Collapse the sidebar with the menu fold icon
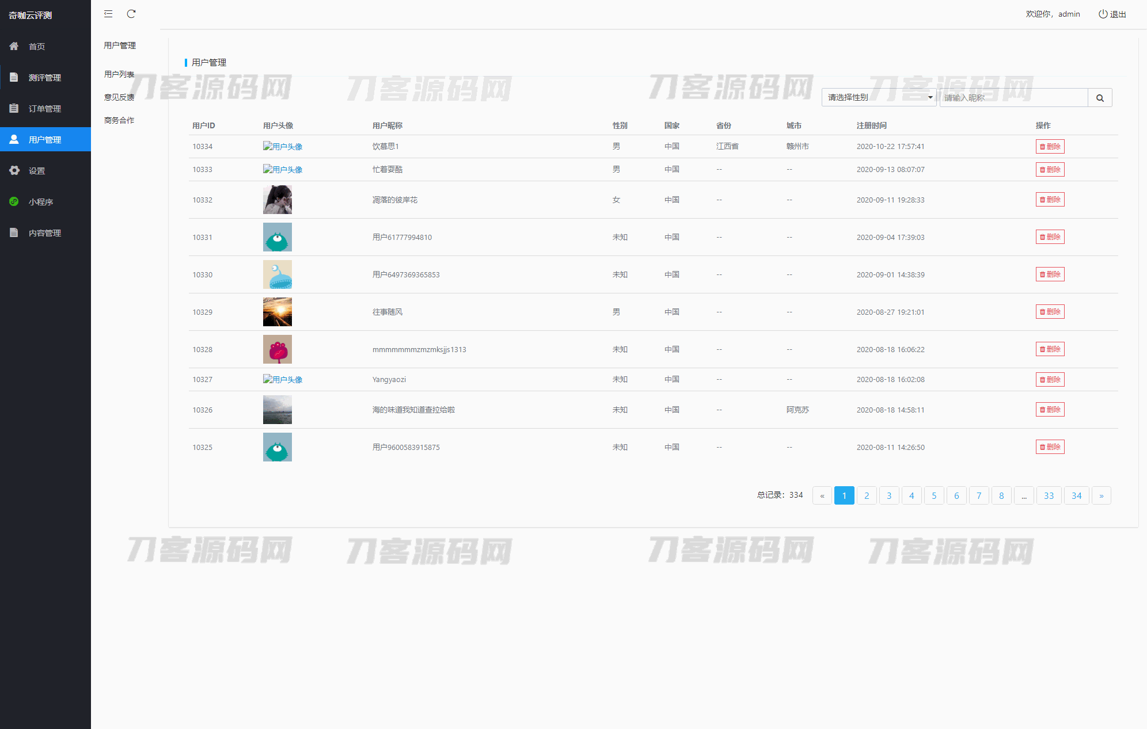Viewport: 1147px width, 729px height. [x=108, y=14]
